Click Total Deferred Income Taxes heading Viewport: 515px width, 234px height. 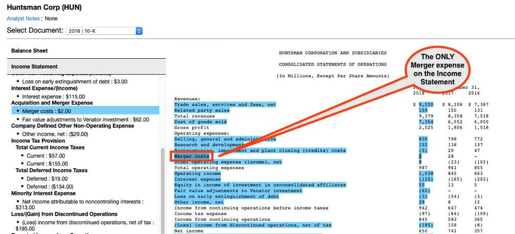pos(52,171)
